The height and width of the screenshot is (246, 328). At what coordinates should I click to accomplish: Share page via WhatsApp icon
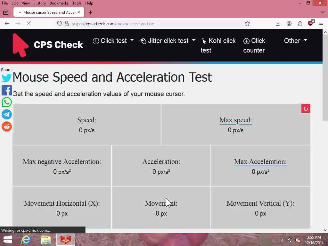tap(6, 102)
